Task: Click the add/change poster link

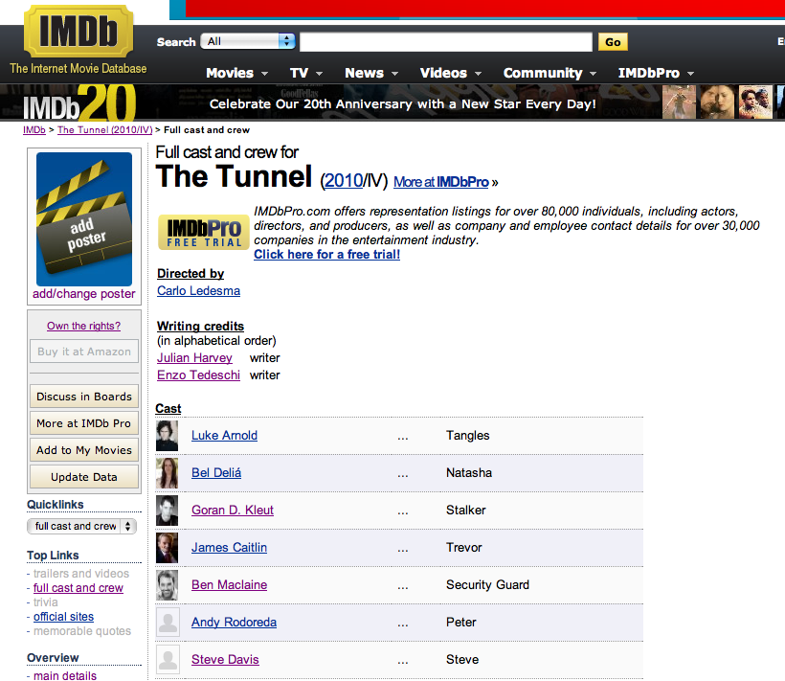Action: [x=84, y=294]
